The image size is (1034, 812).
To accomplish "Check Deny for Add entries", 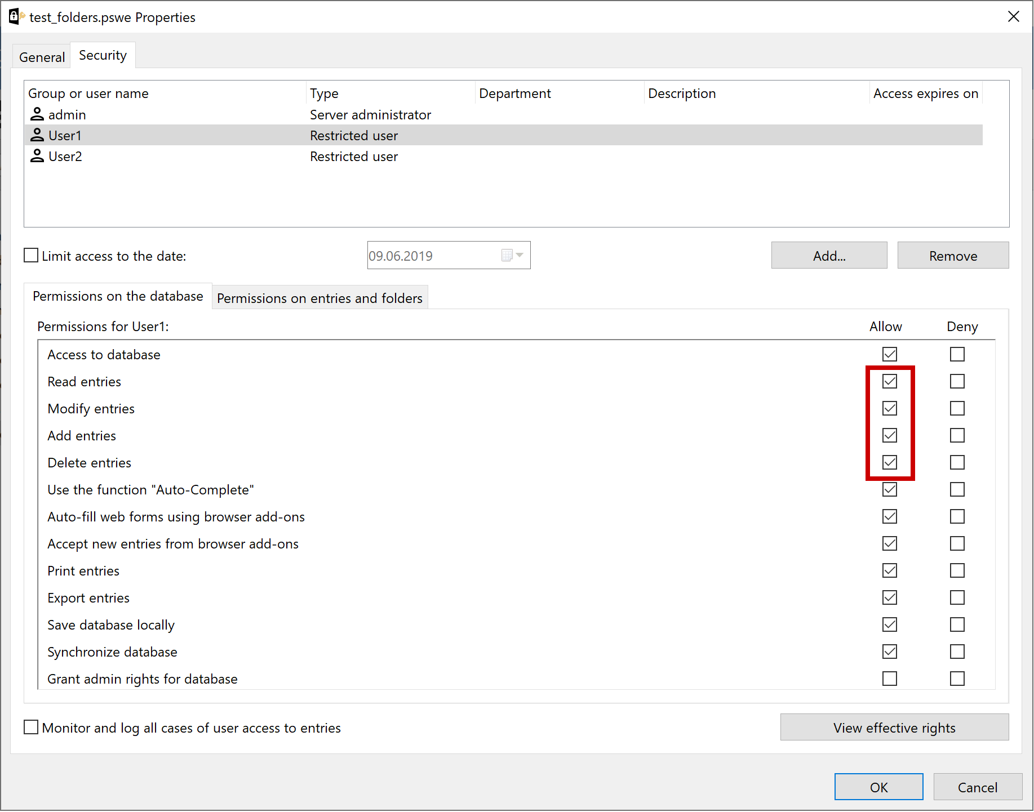I will (x=957, y=435).
